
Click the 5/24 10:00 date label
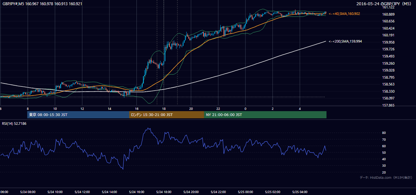55,192
